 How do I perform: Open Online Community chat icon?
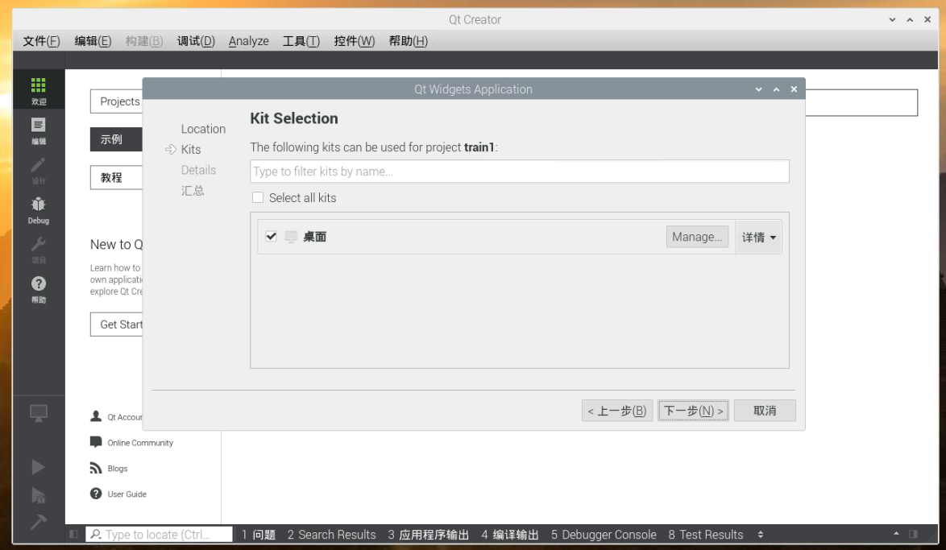[x=96, y=442]
